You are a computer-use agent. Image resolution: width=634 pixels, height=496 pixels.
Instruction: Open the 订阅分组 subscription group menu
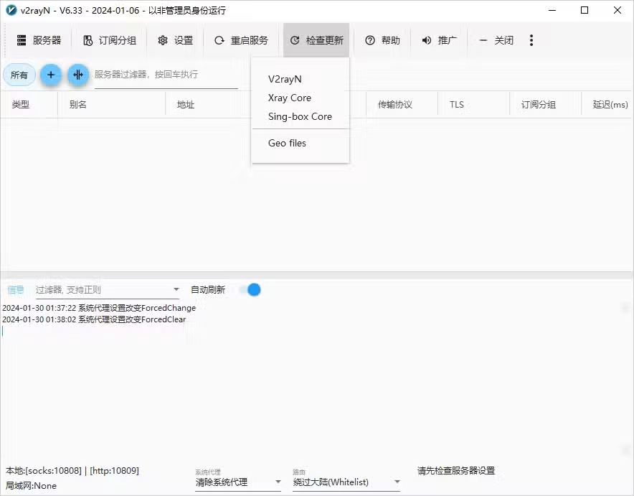(110, 40)
